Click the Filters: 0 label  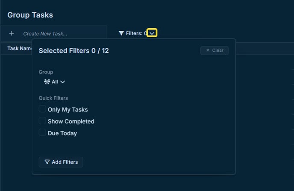136,33
